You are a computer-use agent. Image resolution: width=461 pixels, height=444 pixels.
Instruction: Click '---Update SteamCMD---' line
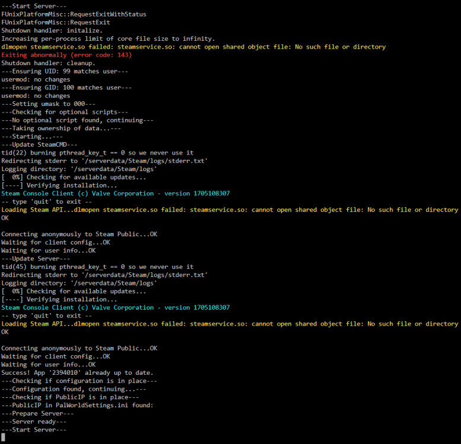pyautogui.click(x=39, y=145)
